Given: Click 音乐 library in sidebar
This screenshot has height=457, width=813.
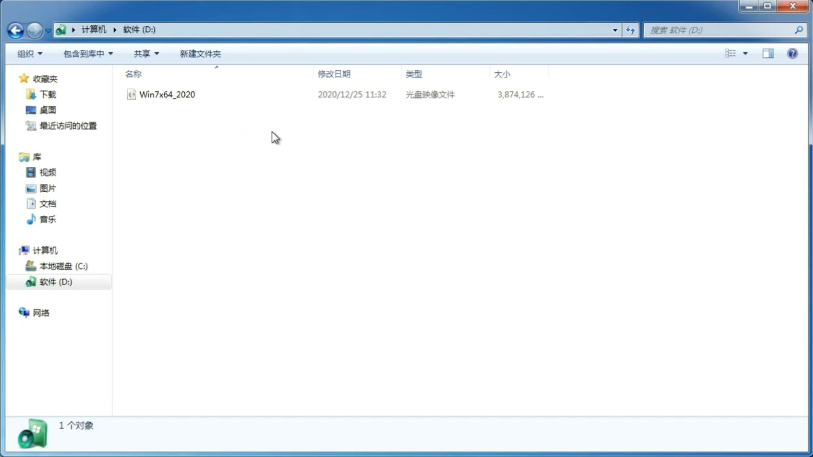Looking at the screenshot, I should click(x=48, y=219).
